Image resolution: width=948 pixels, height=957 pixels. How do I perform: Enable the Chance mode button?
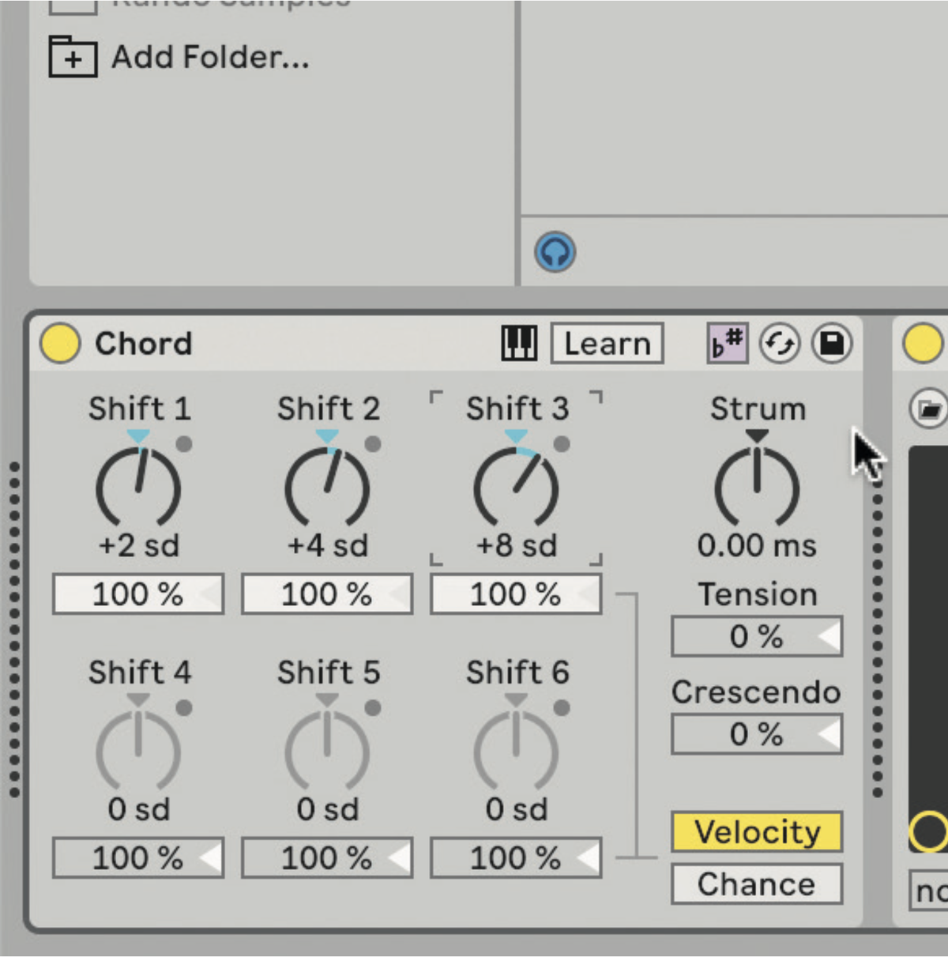pos(755,884)
